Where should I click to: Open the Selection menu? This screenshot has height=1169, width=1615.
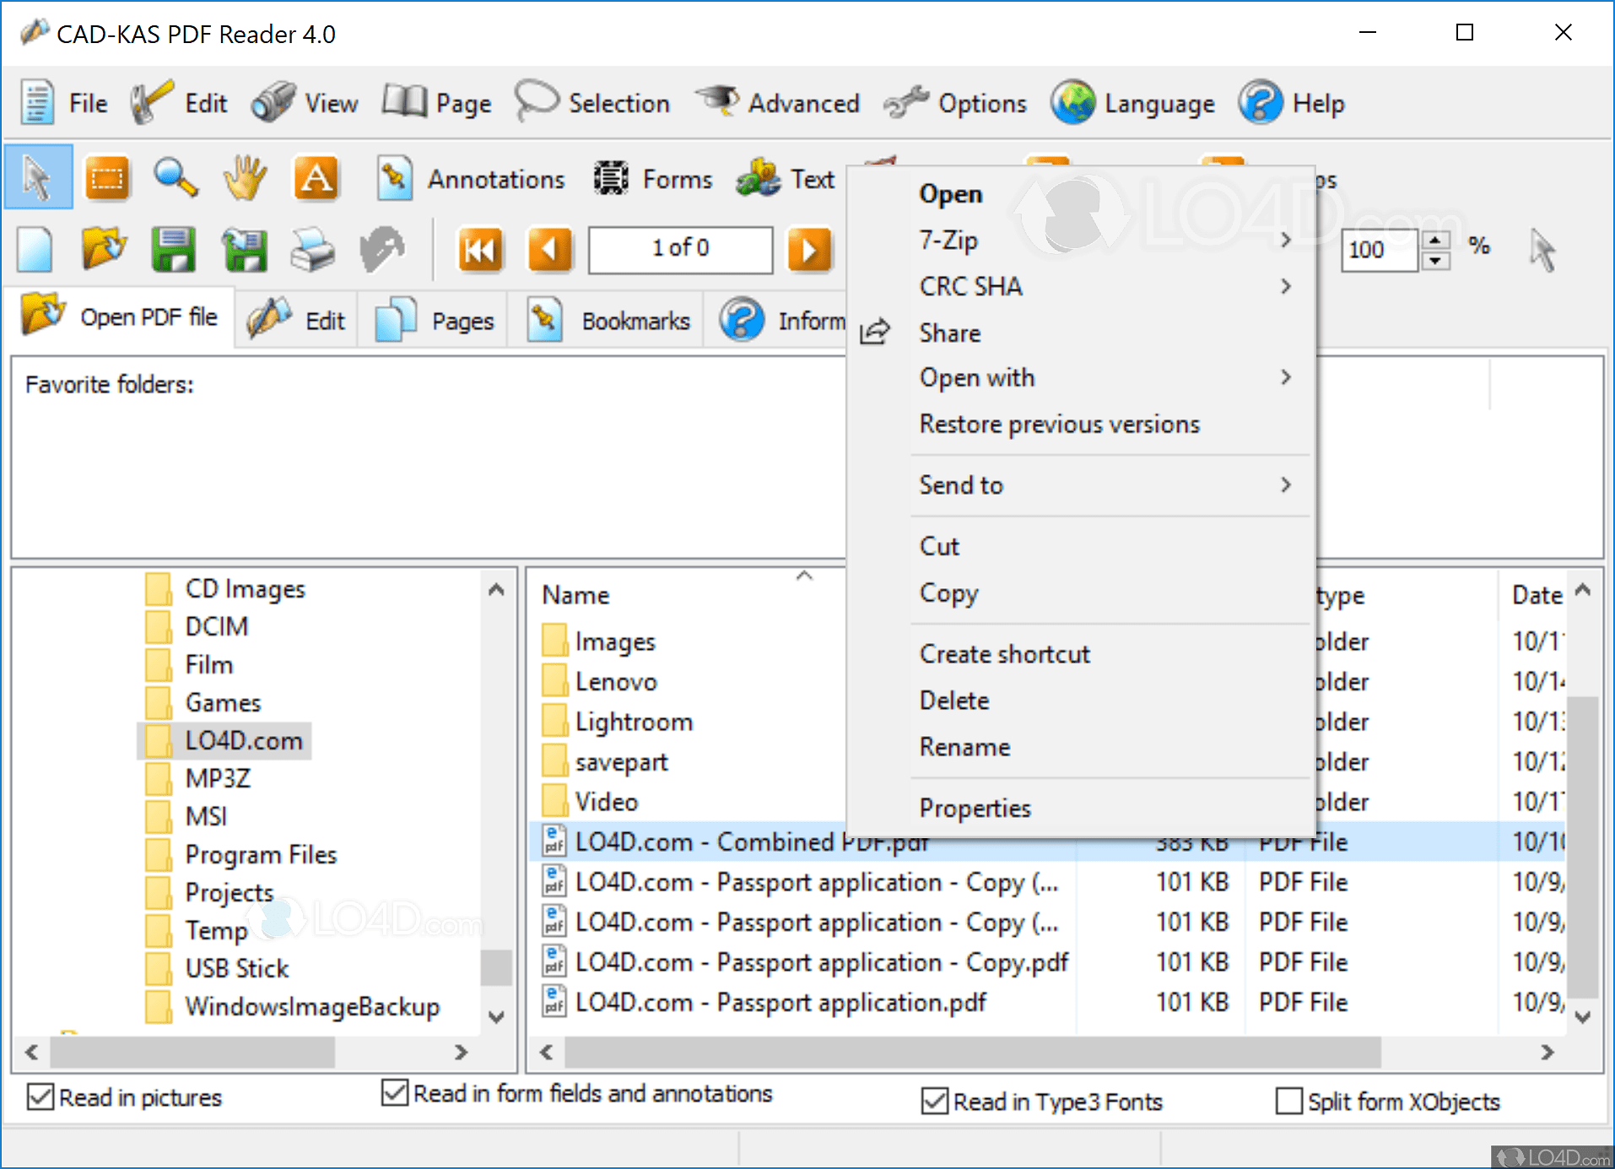point(592,103)
